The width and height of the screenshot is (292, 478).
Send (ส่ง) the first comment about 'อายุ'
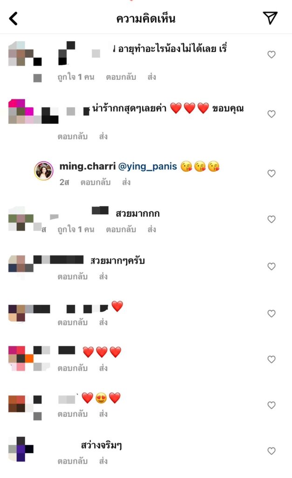point(152,77)
